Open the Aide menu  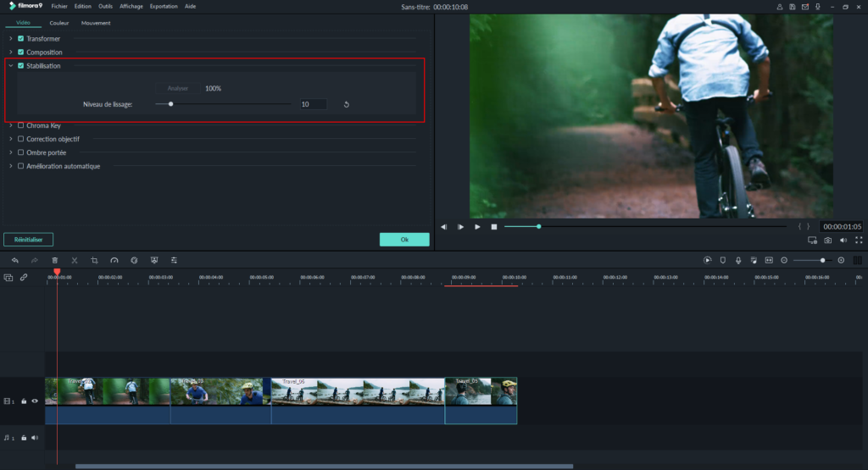click(190, 7)
